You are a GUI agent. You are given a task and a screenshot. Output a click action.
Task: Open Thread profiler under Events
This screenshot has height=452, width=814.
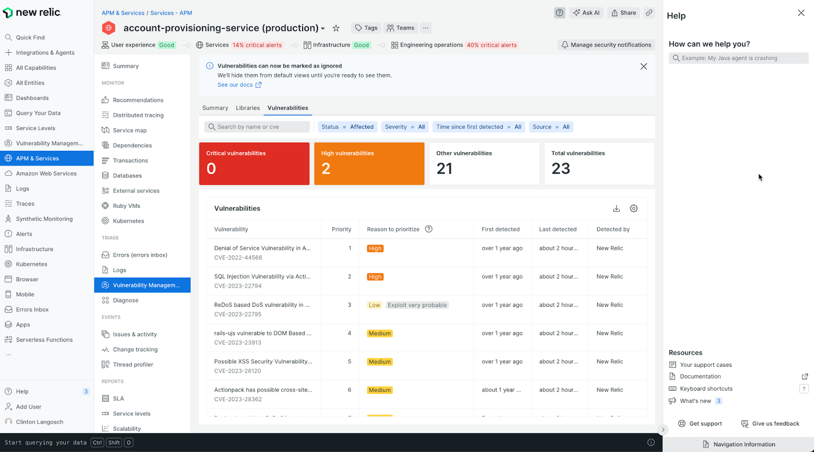[142, 365]
